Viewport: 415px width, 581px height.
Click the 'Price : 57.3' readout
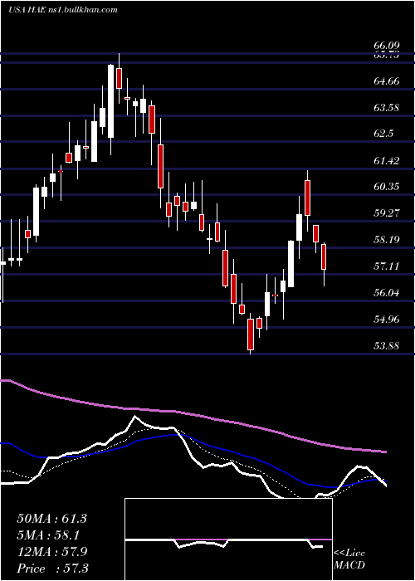(52, 569)
